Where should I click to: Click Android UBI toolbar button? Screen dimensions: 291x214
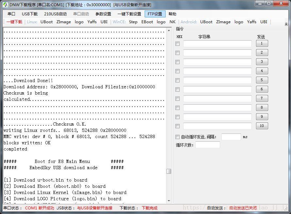[264, 22]
